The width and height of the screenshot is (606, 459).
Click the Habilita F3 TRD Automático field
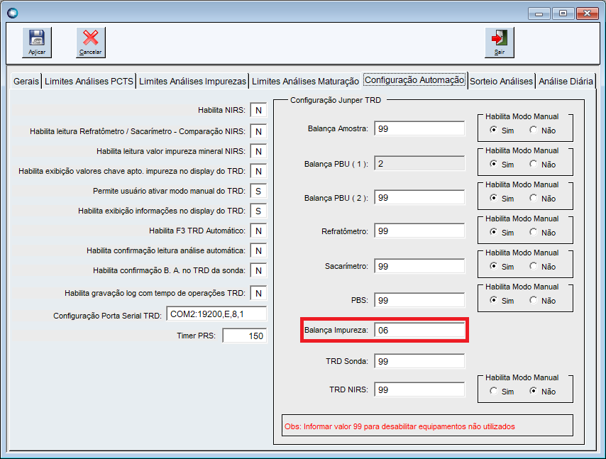[x=258, y=231]
